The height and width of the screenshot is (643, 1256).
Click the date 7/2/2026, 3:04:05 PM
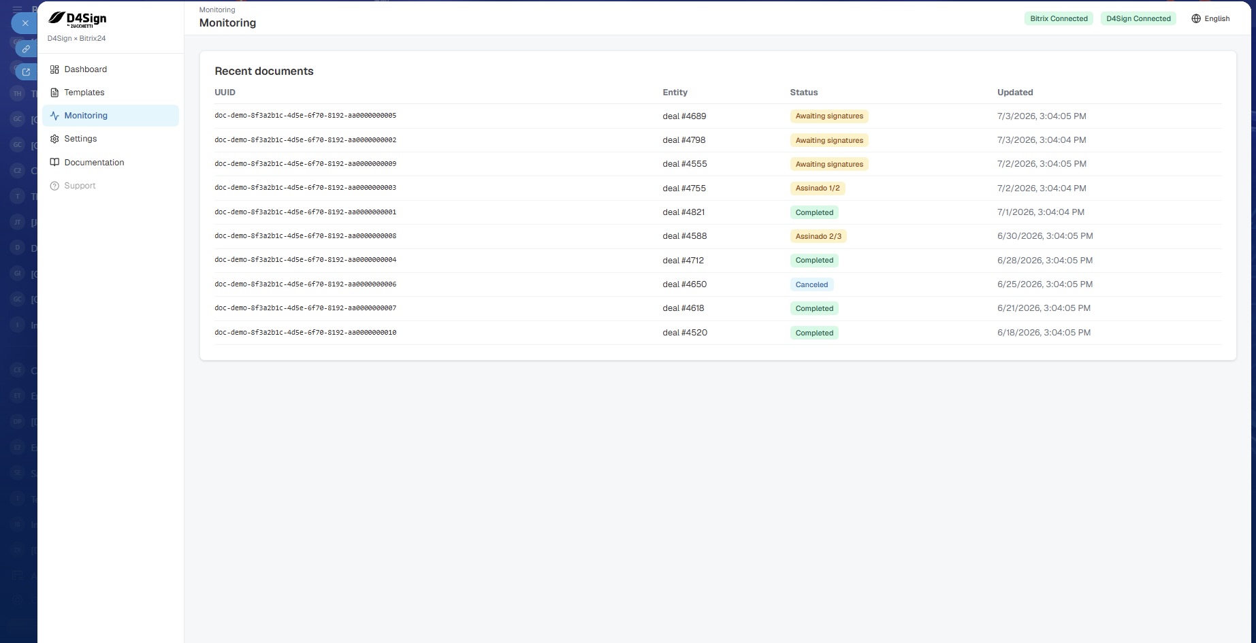(1042, 164)
